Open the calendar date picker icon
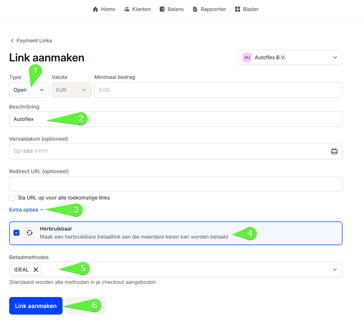This screenshot has height=331, width=364. coord(334,151)
